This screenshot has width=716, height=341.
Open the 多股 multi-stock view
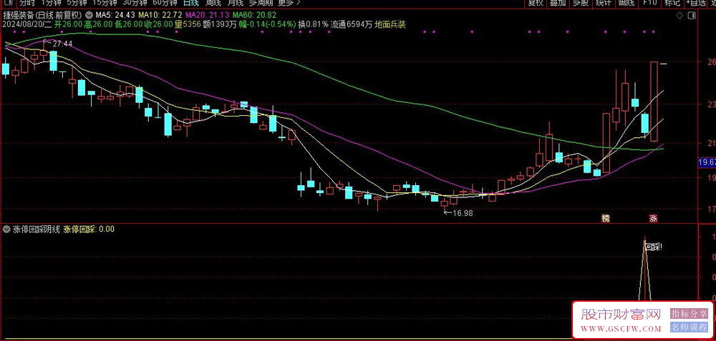coord(580,2)
